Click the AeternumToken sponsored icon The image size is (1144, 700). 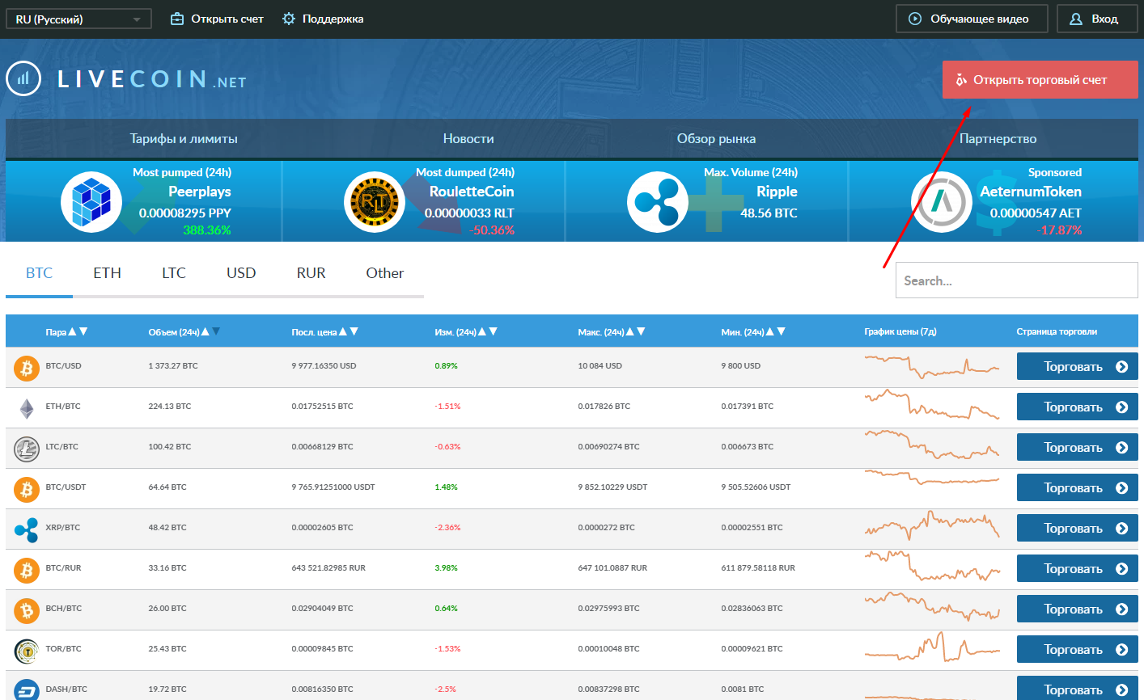[x=941, y=202]
